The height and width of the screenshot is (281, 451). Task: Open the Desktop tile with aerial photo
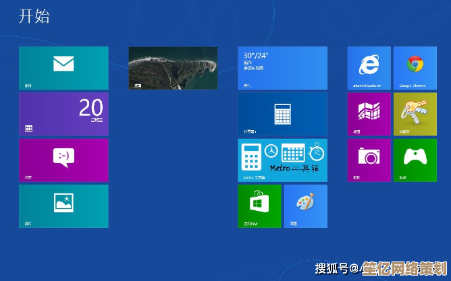pyautogui.click(x=173, y=68)
